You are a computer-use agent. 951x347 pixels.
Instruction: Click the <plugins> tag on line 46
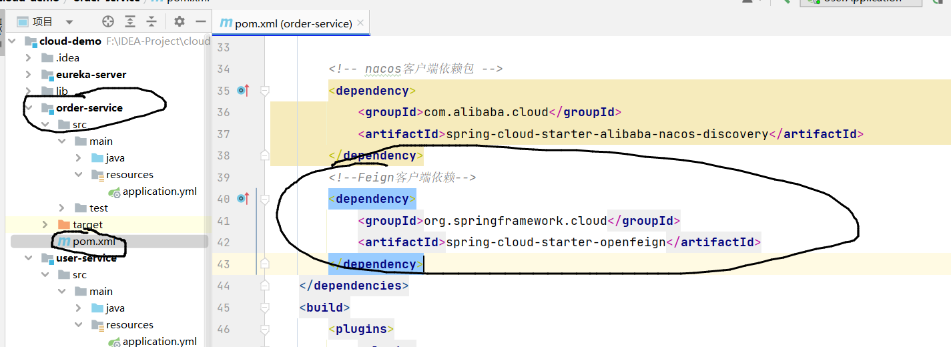361,329
